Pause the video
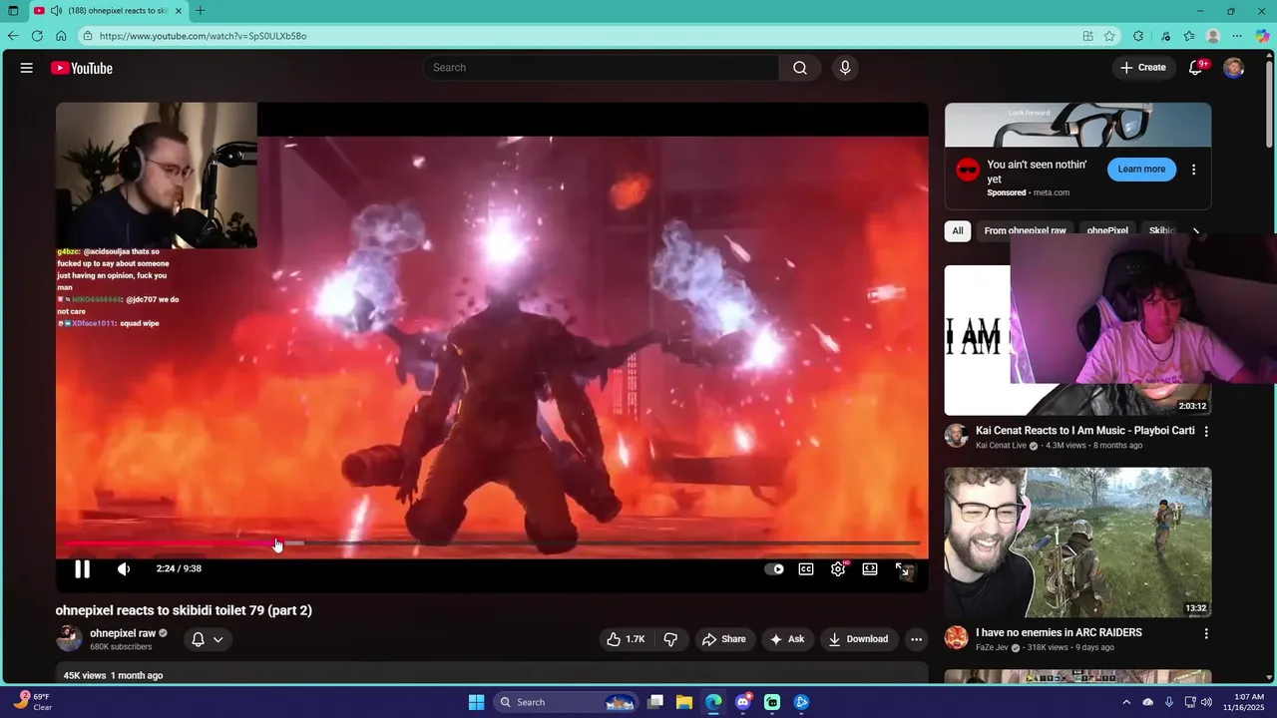 (82, 569)
